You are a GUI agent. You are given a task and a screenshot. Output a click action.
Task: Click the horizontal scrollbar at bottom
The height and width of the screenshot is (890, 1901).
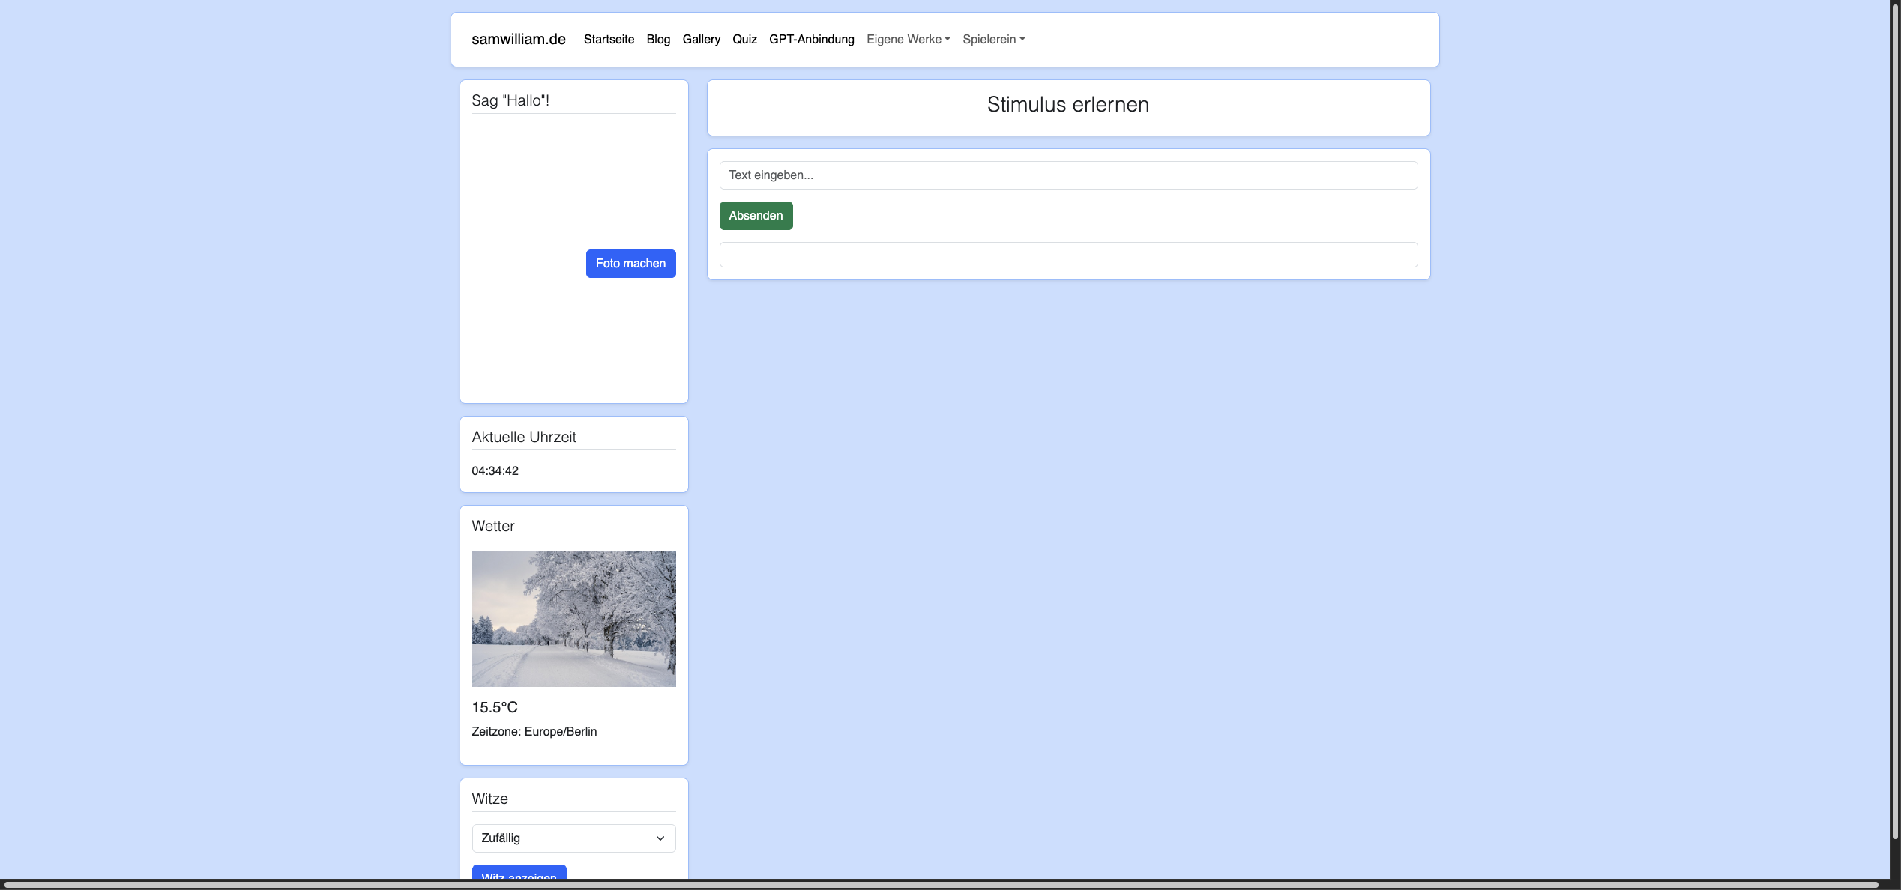coord(942,885)
